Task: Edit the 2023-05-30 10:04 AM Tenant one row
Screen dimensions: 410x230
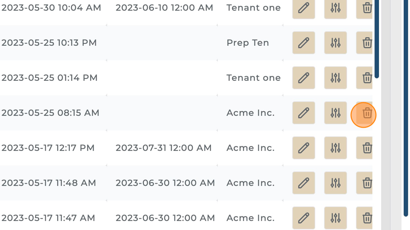Action: point(303,8)
